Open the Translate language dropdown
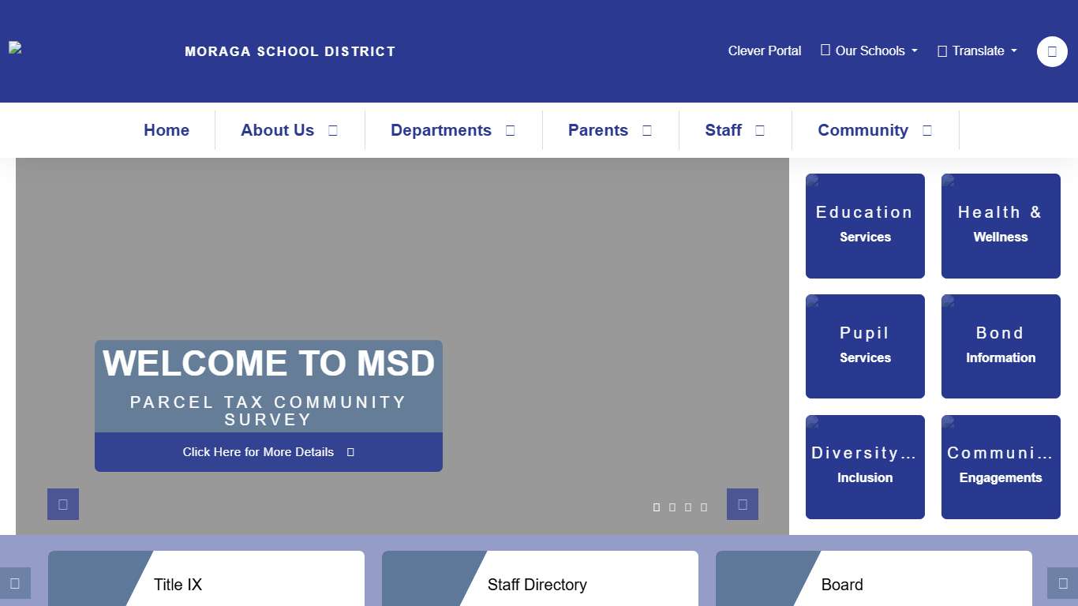Image resolution: width=1078 pixels, height=606 pixels. [x=977, y=50]
